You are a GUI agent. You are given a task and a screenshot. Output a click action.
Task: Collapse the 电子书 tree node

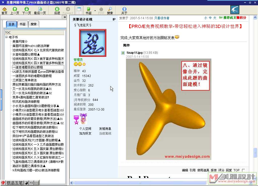[x=6, y=37]
